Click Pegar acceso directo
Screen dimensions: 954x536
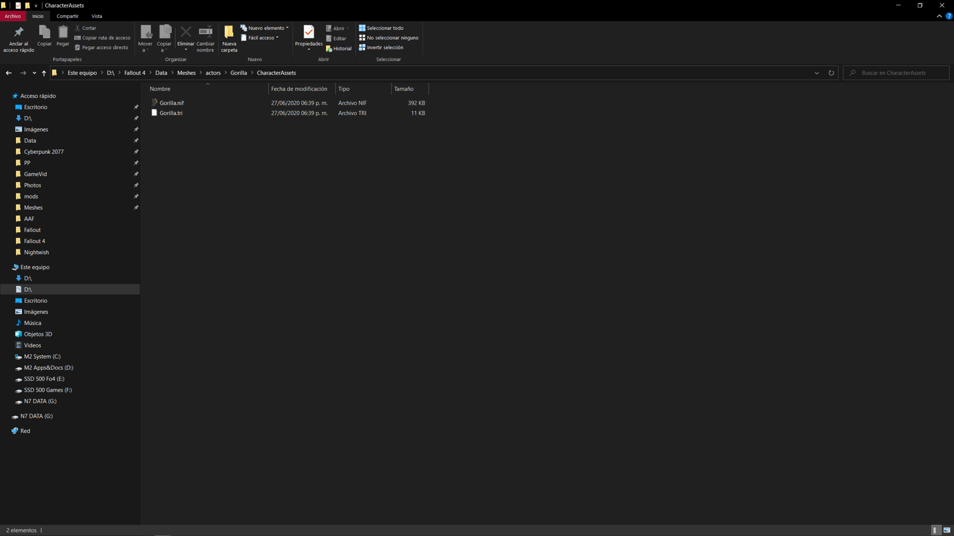101,48
